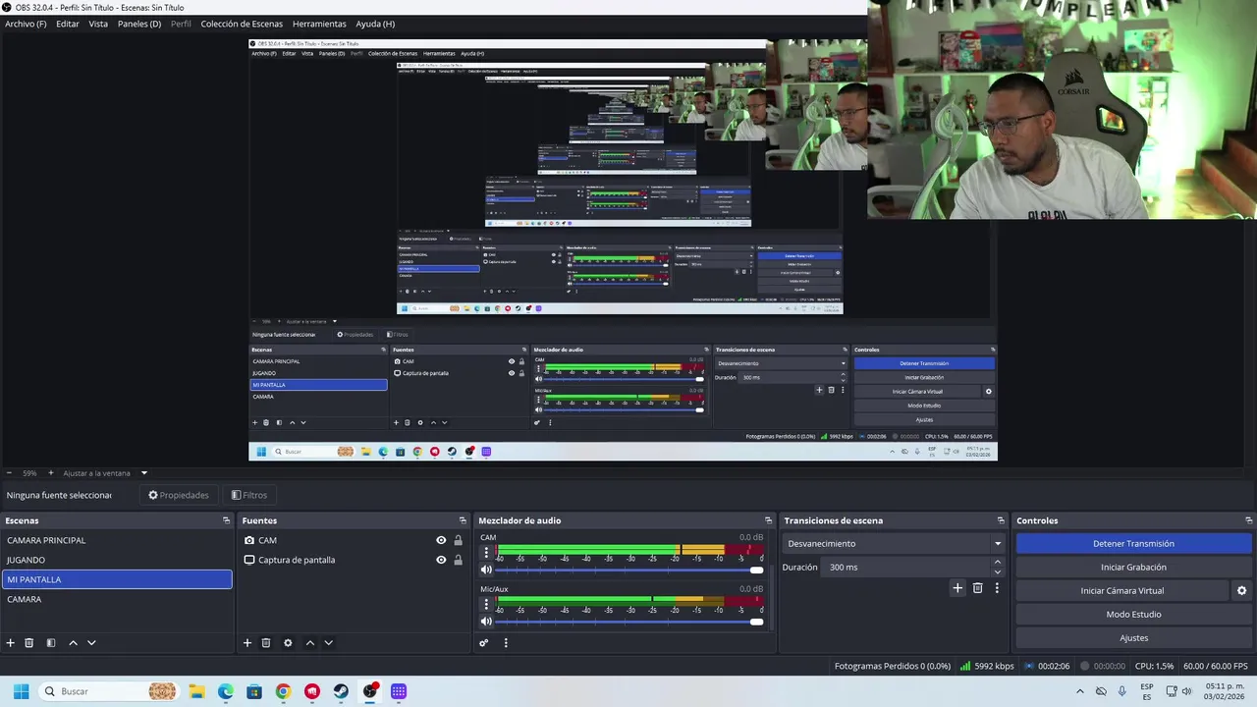
Task: Remove selected source with trash icon
Action: [266, 643]
